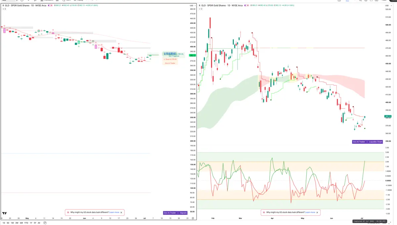Select the 5Y time range
The width and height of the screenshot is (397, 225).
pyautogui.click(x=35, y=223)
